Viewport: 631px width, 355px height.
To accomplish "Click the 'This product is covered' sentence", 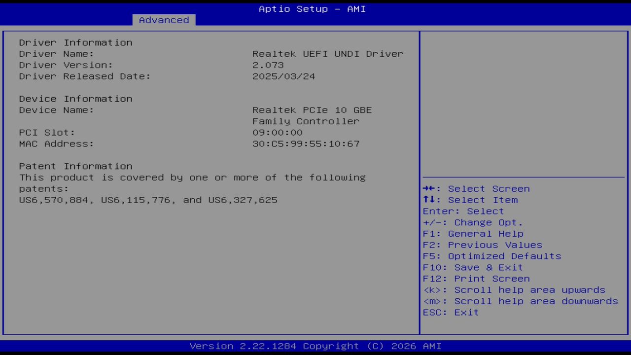I will (192, 177).
